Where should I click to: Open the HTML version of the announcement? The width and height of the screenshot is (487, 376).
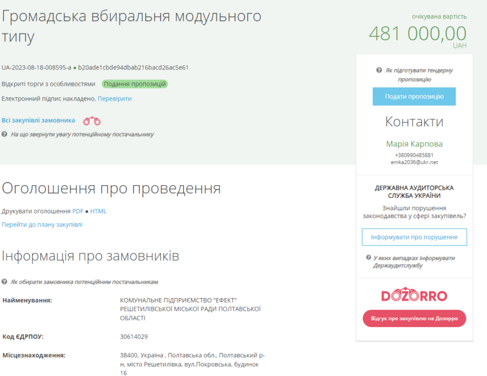(x=98, y=211)
